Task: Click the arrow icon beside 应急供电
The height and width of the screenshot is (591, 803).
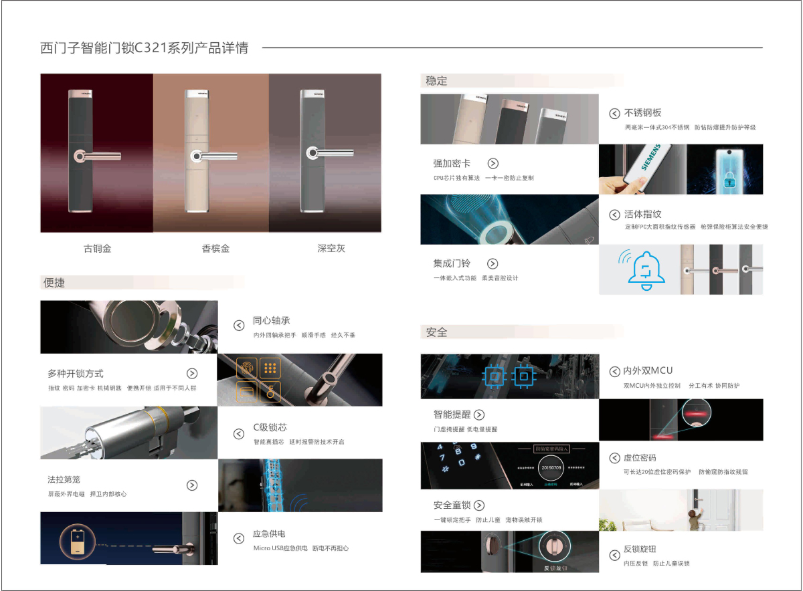Action: click(239, 539)
